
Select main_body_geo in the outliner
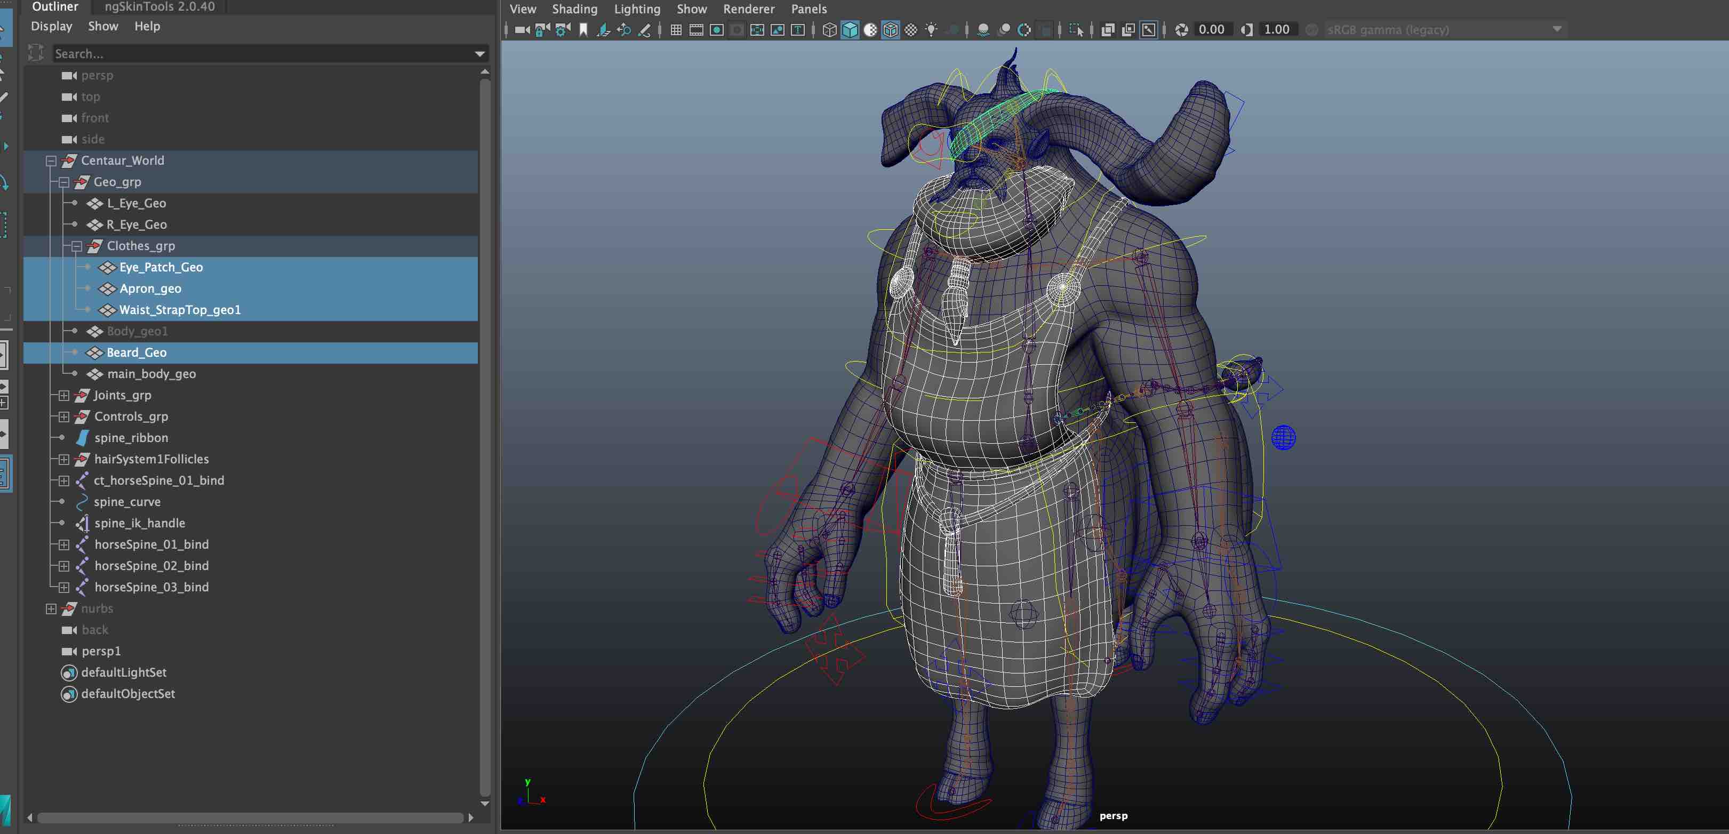(x=151, y=374)
